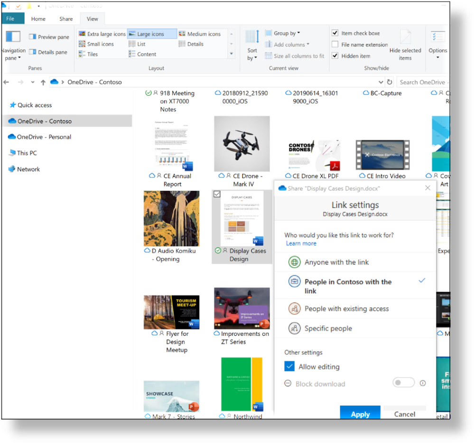Open recent locations dropdown arrow
474x443 pixels.
click(x=33, y=82)
